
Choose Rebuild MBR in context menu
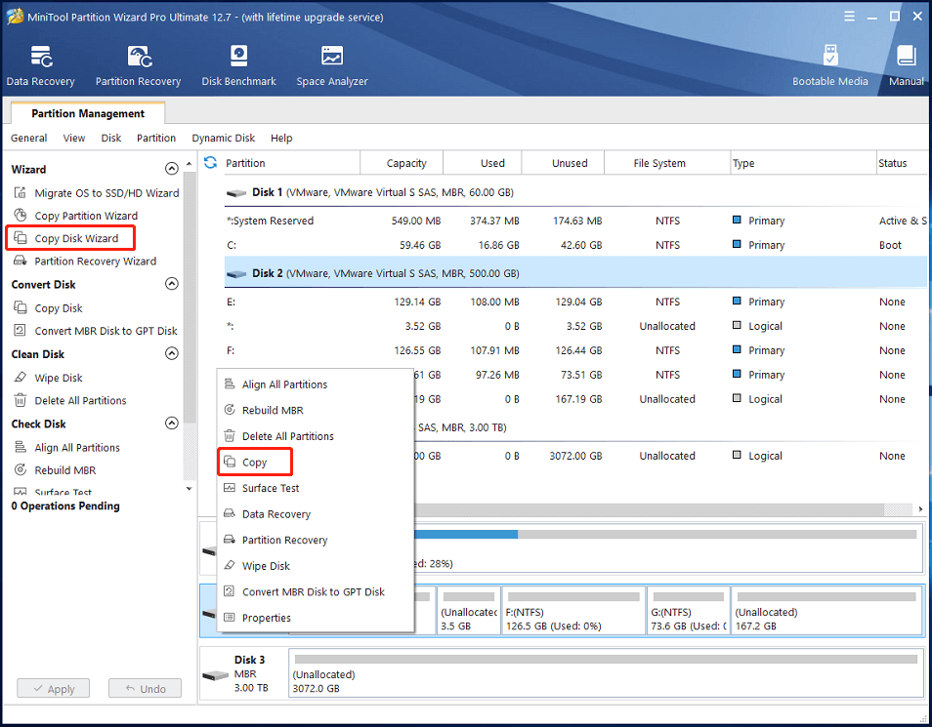[315, 411]
